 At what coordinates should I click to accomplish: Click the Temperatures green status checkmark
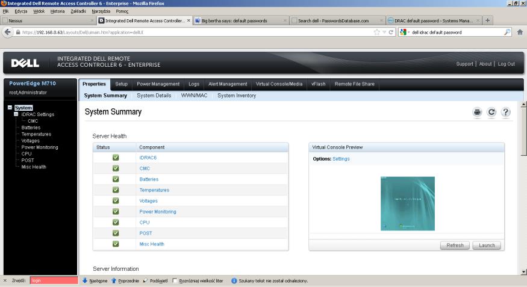click(x=116, y=190)
